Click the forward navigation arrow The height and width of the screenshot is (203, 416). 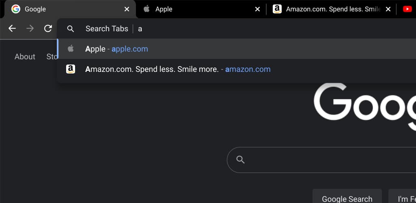tap(30, 28)
